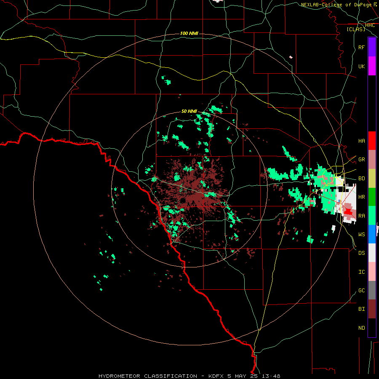Click the 'RF' legend label
The width and height of the screenshot is (379, 379).
tap(361, 47)
